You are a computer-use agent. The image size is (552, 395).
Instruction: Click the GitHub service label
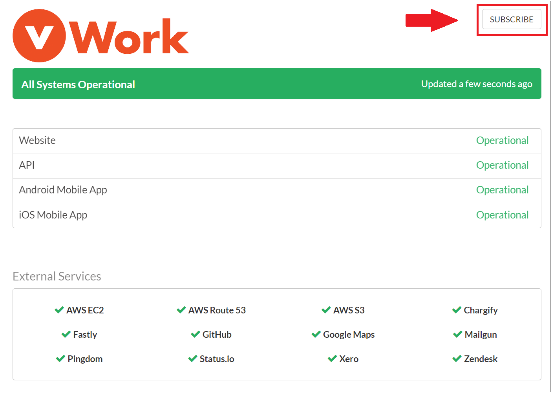[217, 334]
